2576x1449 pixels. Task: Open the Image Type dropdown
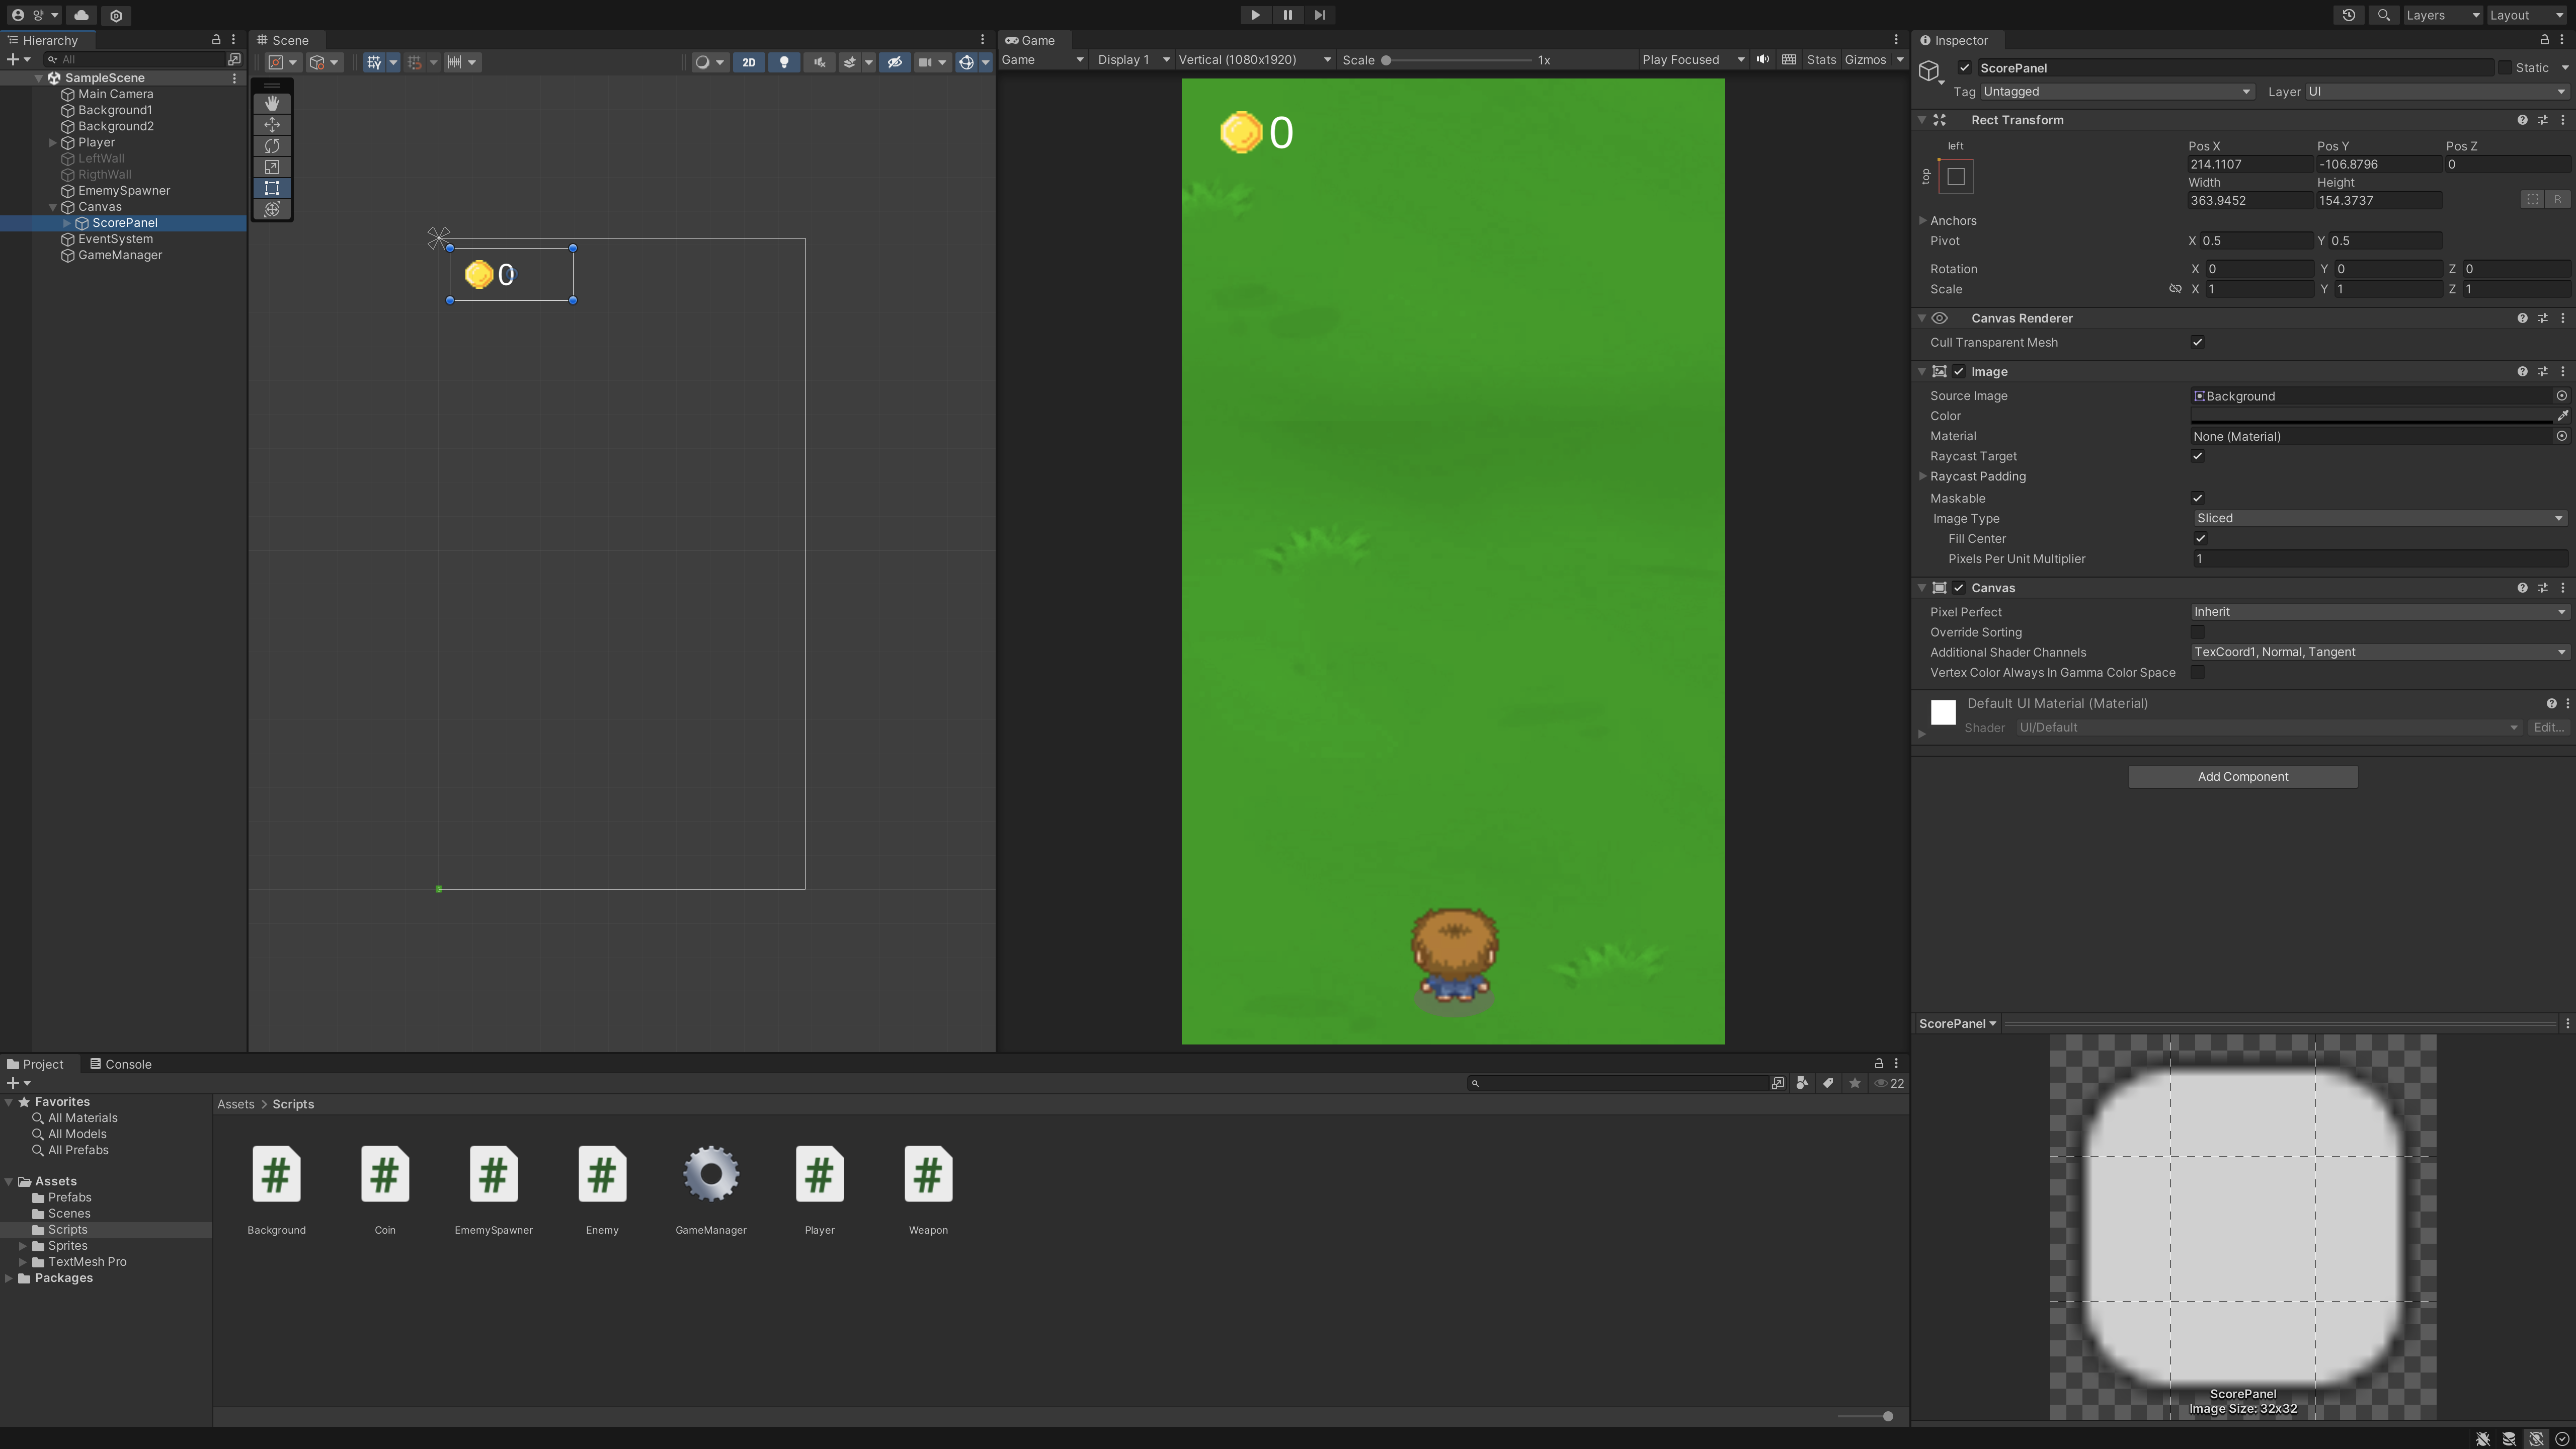tap(2377, 518)
